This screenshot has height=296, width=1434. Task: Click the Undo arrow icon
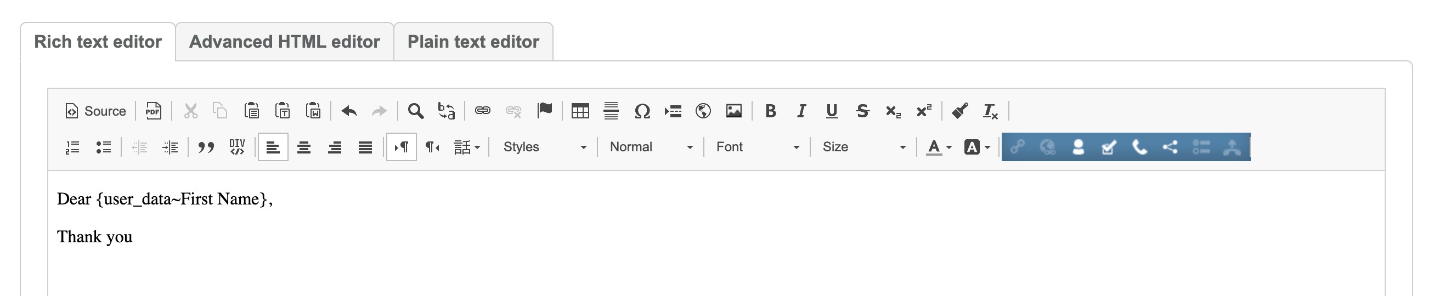pos(349,111)
